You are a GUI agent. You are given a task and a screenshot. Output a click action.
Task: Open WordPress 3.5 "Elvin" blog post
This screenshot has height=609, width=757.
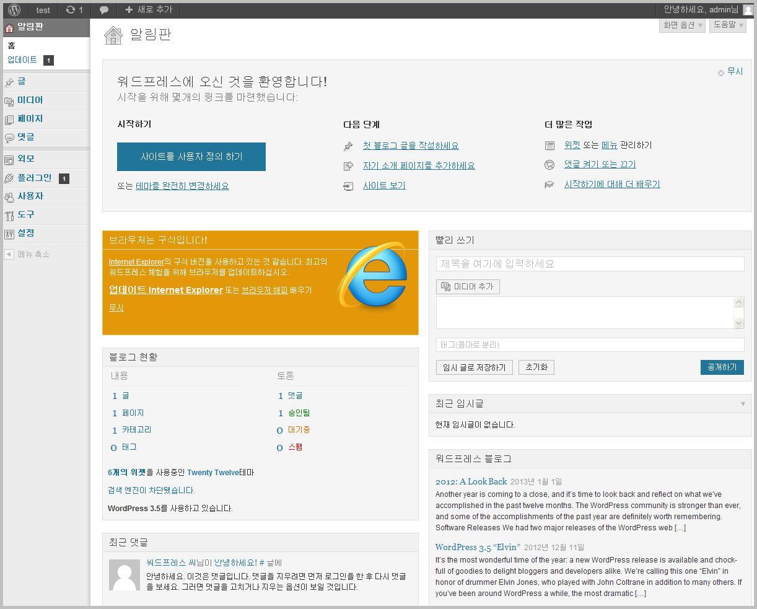pyautogui.click(x=478, y=547)
